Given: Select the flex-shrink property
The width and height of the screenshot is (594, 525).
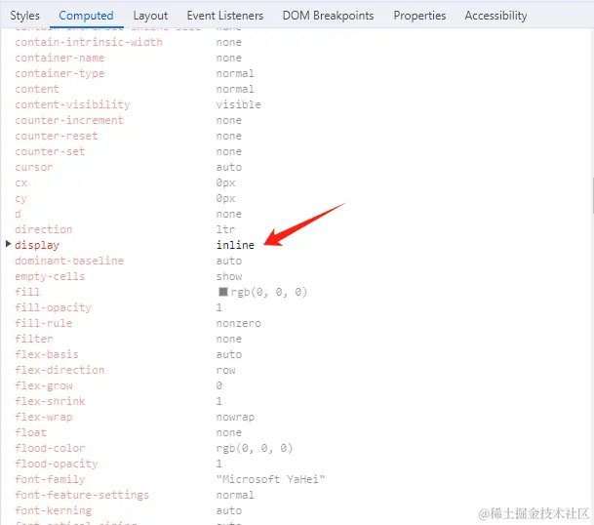Looking at the screenshot, I should click(50, 401).
